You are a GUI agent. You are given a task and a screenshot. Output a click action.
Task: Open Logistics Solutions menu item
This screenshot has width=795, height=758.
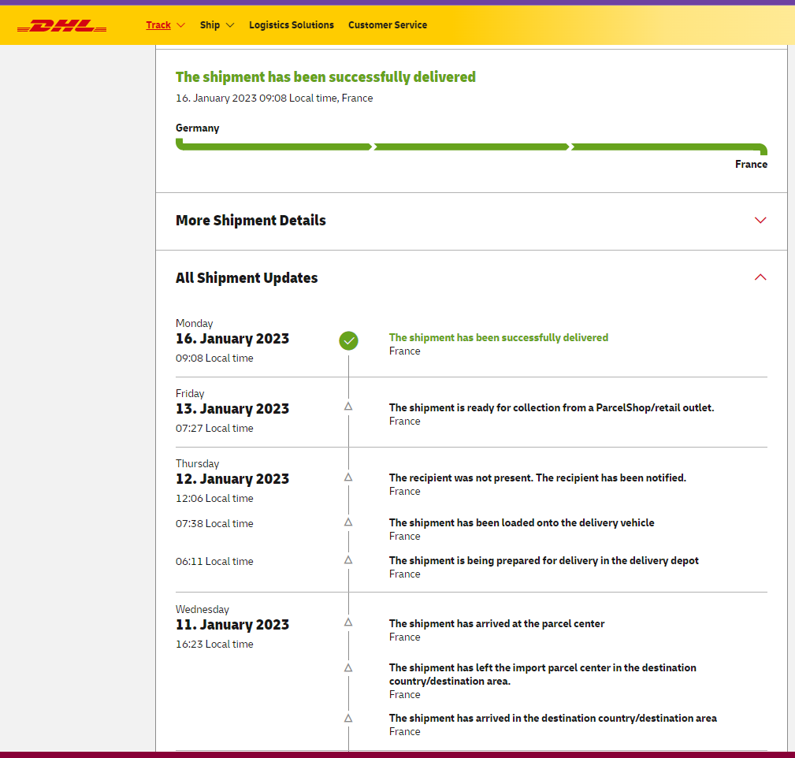pyautogui.click(x=292, y=25)
